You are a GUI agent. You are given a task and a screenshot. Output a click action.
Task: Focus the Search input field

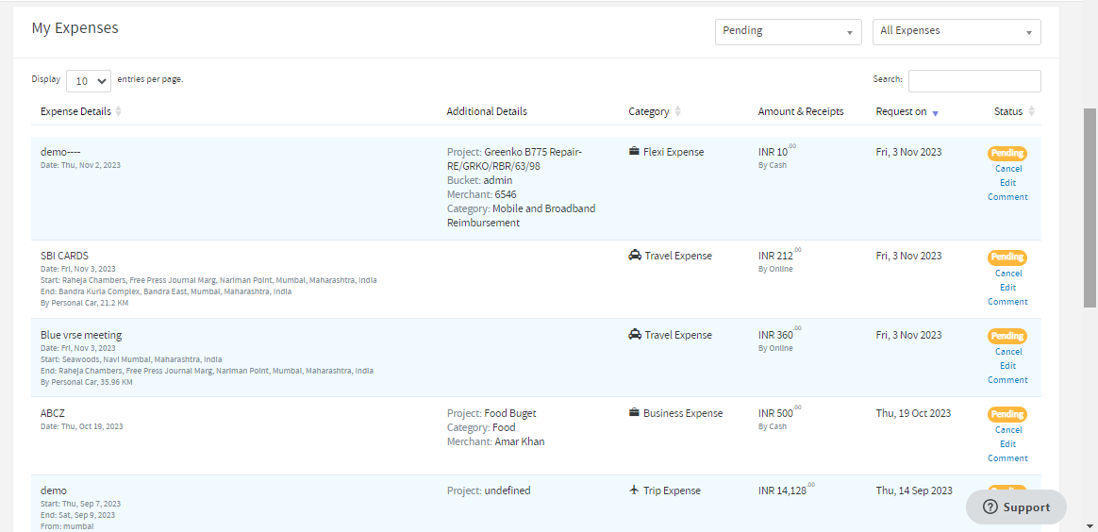pos(974,81)
